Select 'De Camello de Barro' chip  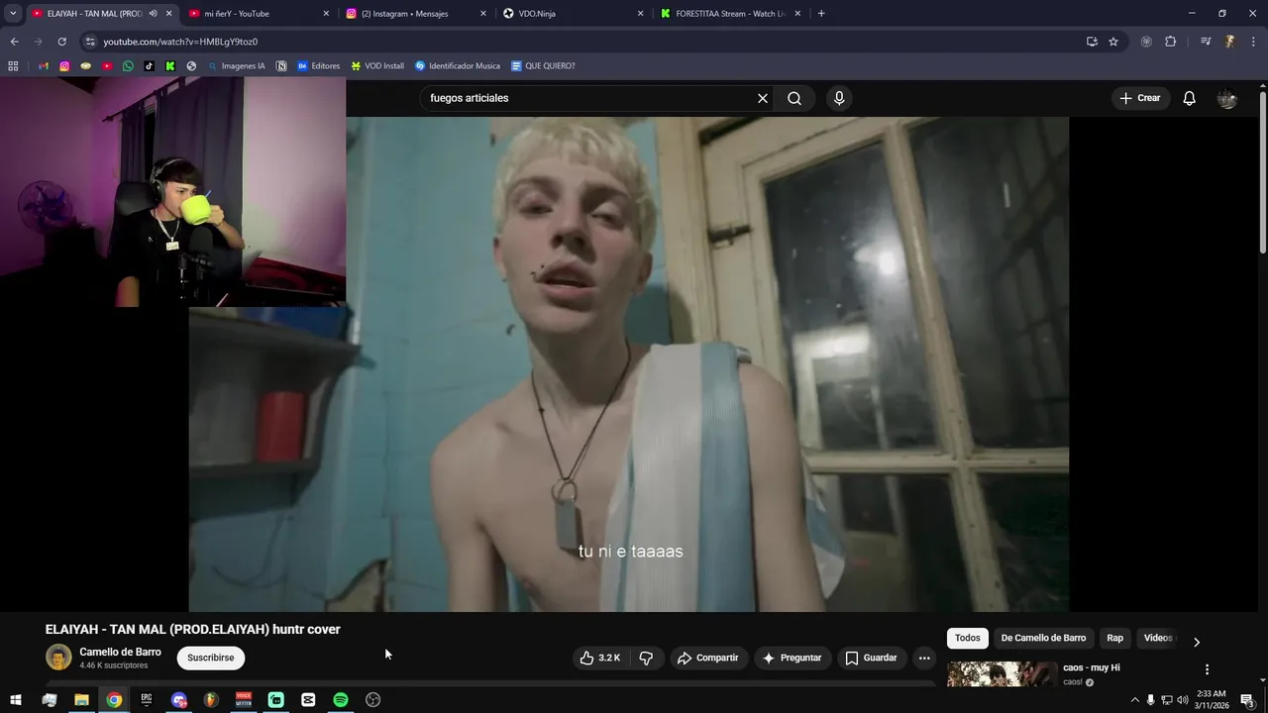coord(1043,638)
